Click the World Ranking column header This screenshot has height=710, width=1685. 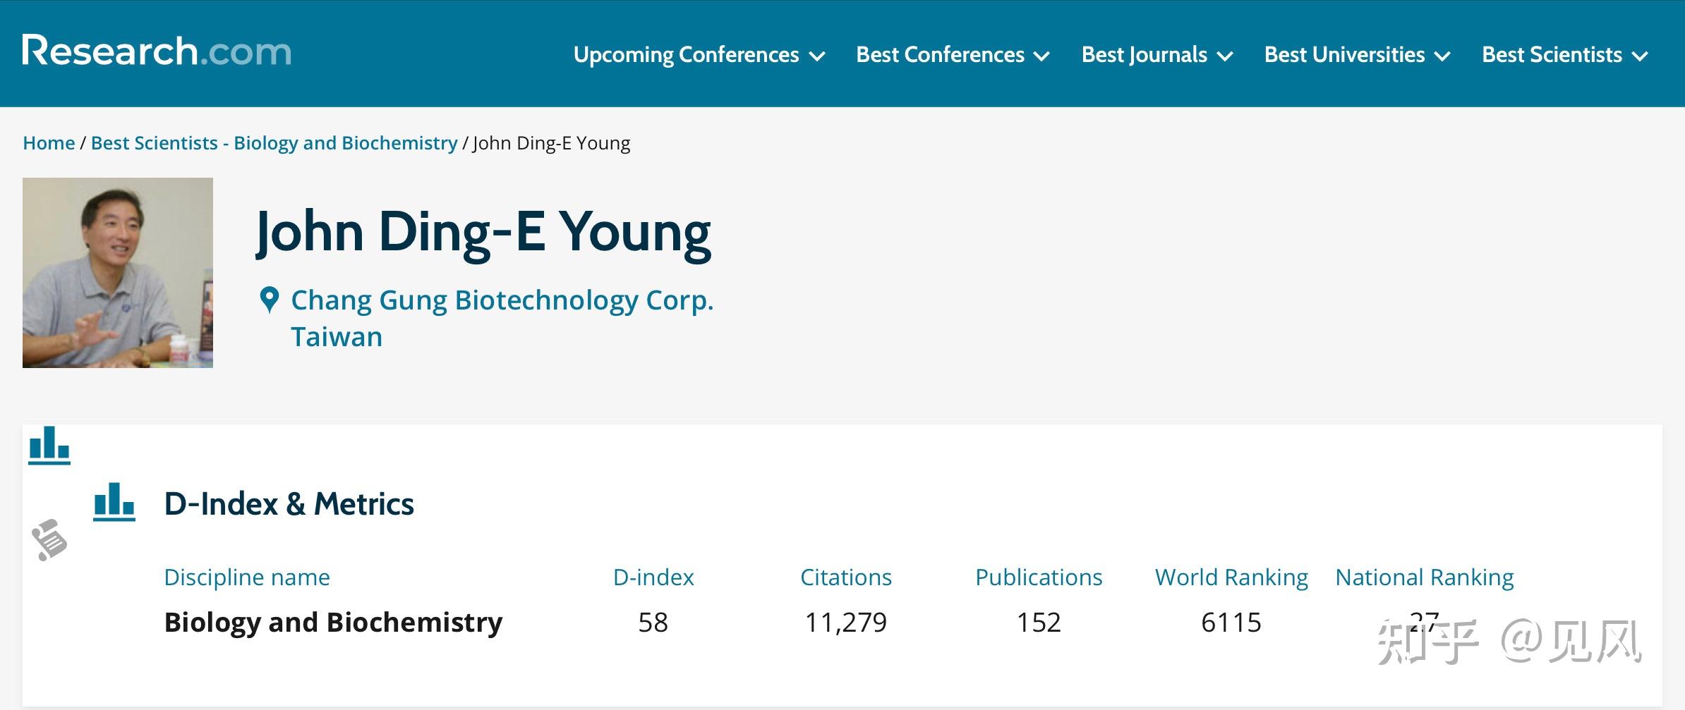tap(1231, 577)
